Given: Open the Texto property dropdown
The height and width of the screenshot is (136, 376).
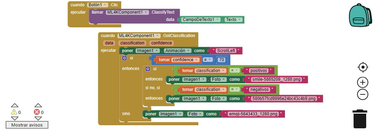Looking at the screenshot, I should click(x=234, y=20).
